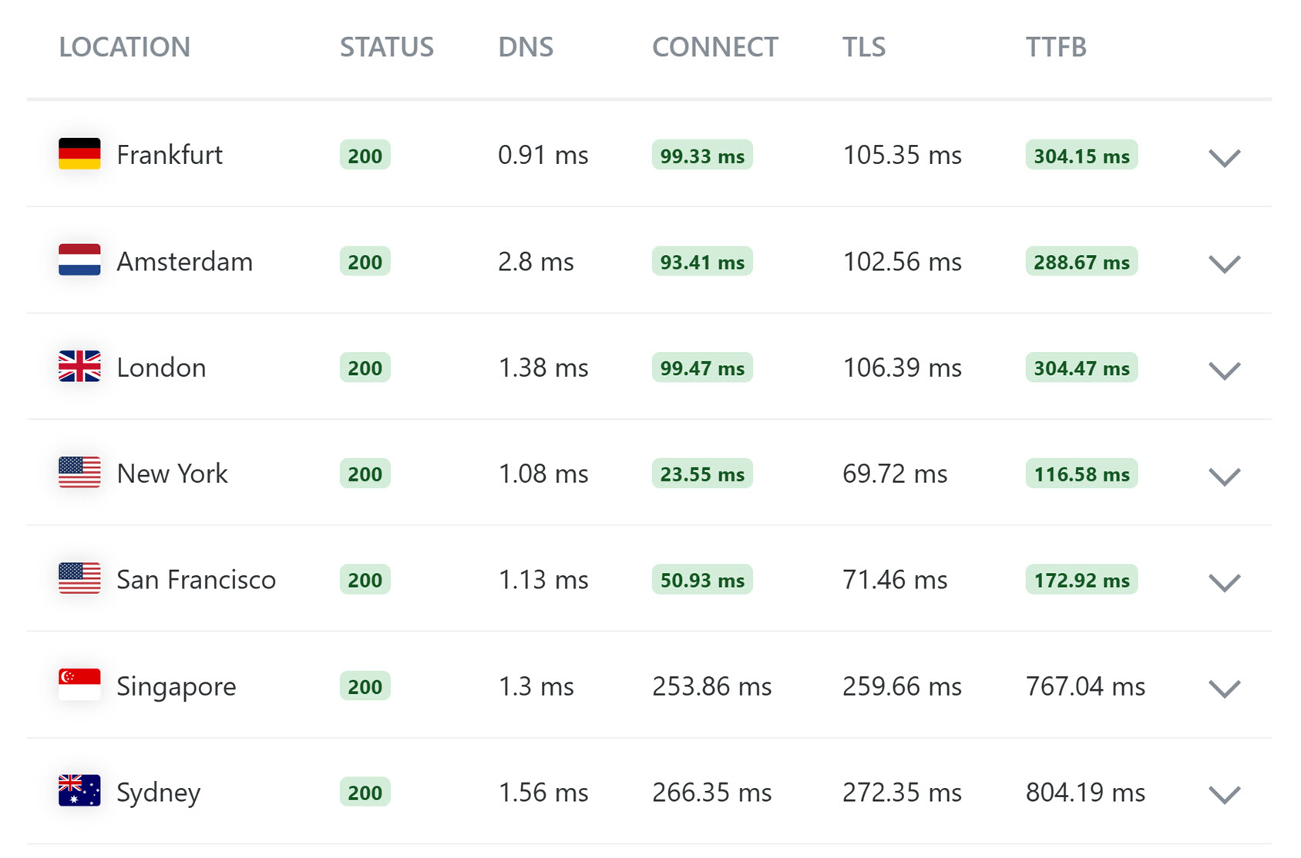Viewport: 1301px width, 858px height.
Task: Click the Singapore flag icon
Action: tap(79, 685)
